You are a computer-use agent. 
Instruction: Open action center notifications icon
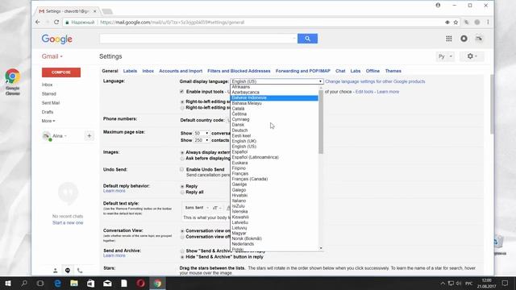pos(505,284)
